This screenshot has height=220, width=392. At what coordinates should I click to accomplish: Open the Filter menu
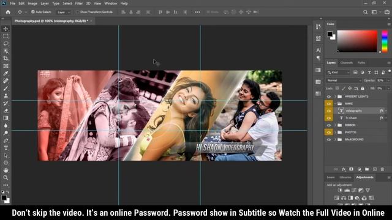point(79,4)
